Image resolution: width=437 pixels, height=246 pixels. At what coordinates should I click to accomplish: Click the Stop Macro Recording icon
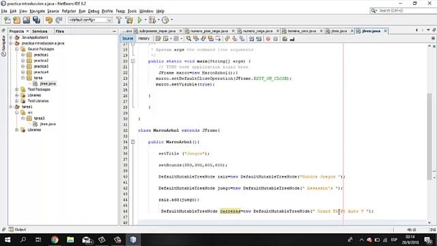click(x=275, y=39)
